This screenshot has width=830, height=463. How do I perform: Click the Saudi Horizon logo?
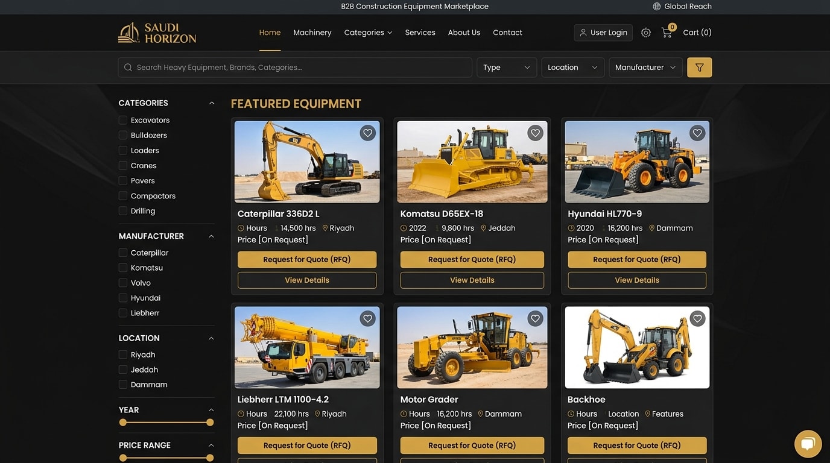157,33
